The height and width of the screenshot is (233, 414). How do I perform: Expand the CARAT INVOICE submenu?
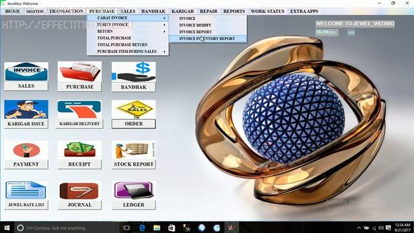[128, 18]
